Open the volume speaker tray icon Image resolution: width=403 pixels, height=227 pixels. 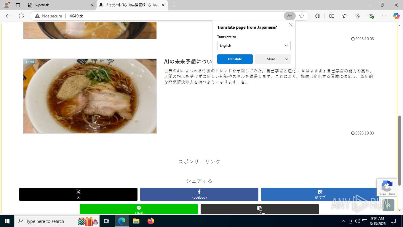coord(358,221)
